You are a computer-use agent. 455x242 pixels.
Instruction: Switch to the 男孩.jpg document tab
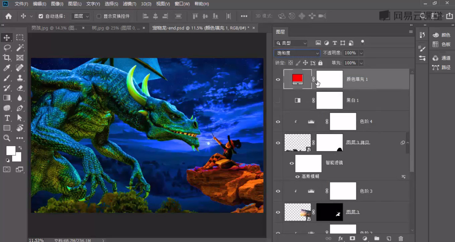54,28
